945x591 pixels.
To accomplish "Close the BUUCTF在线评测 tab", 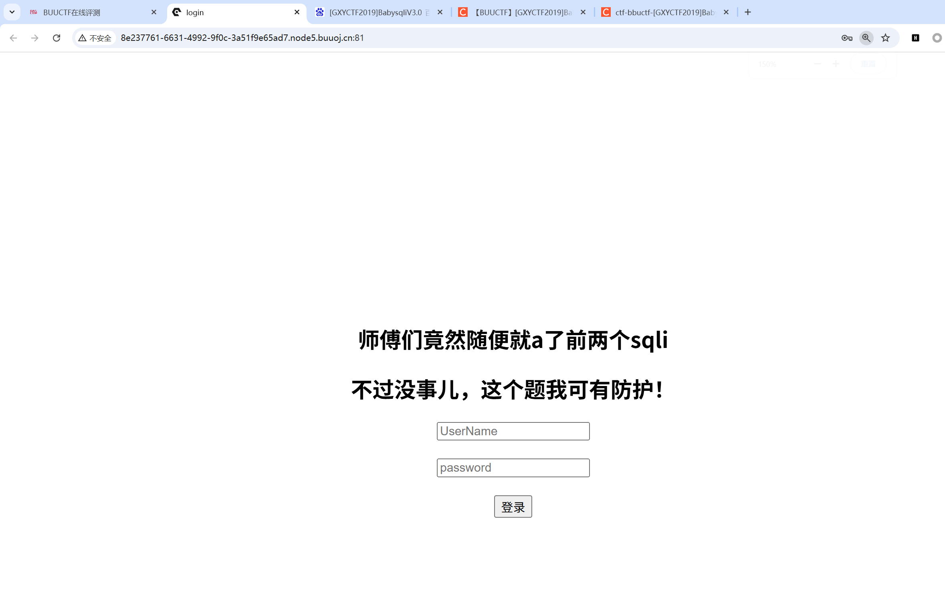I will pos(154,12).
